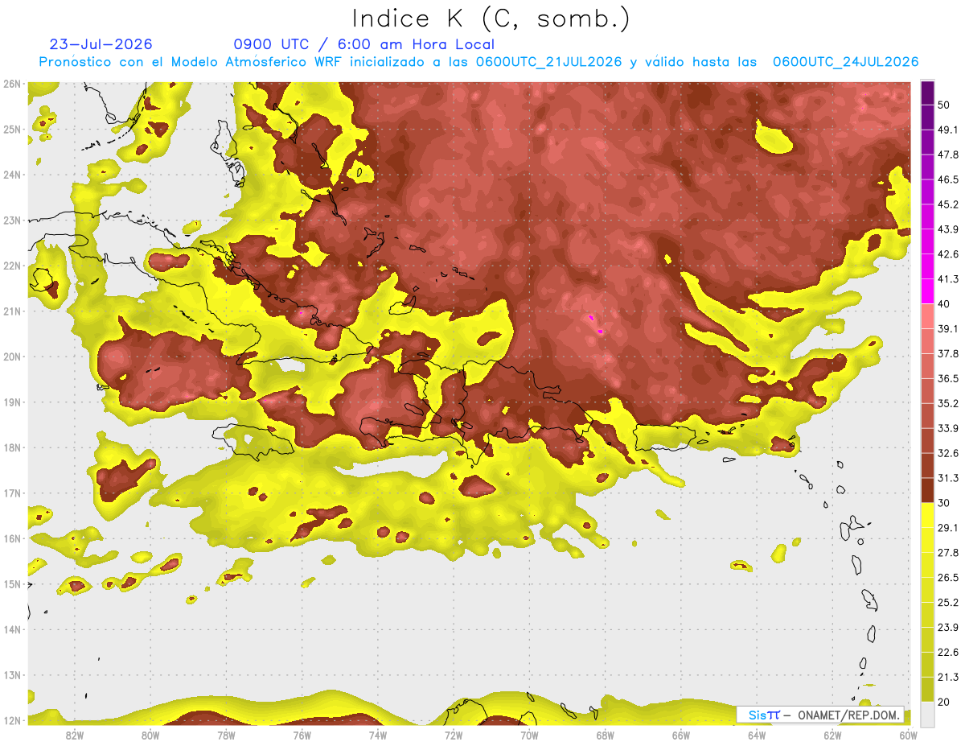Click the colorbar value "29.1"
Screen dimensions: 965x746
948,528
